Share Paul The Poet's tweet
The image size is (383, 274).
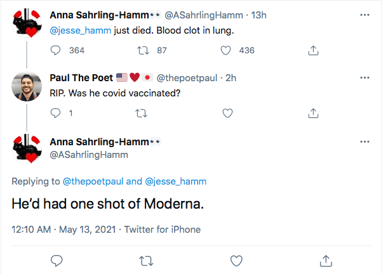click(x=312, y=114)
